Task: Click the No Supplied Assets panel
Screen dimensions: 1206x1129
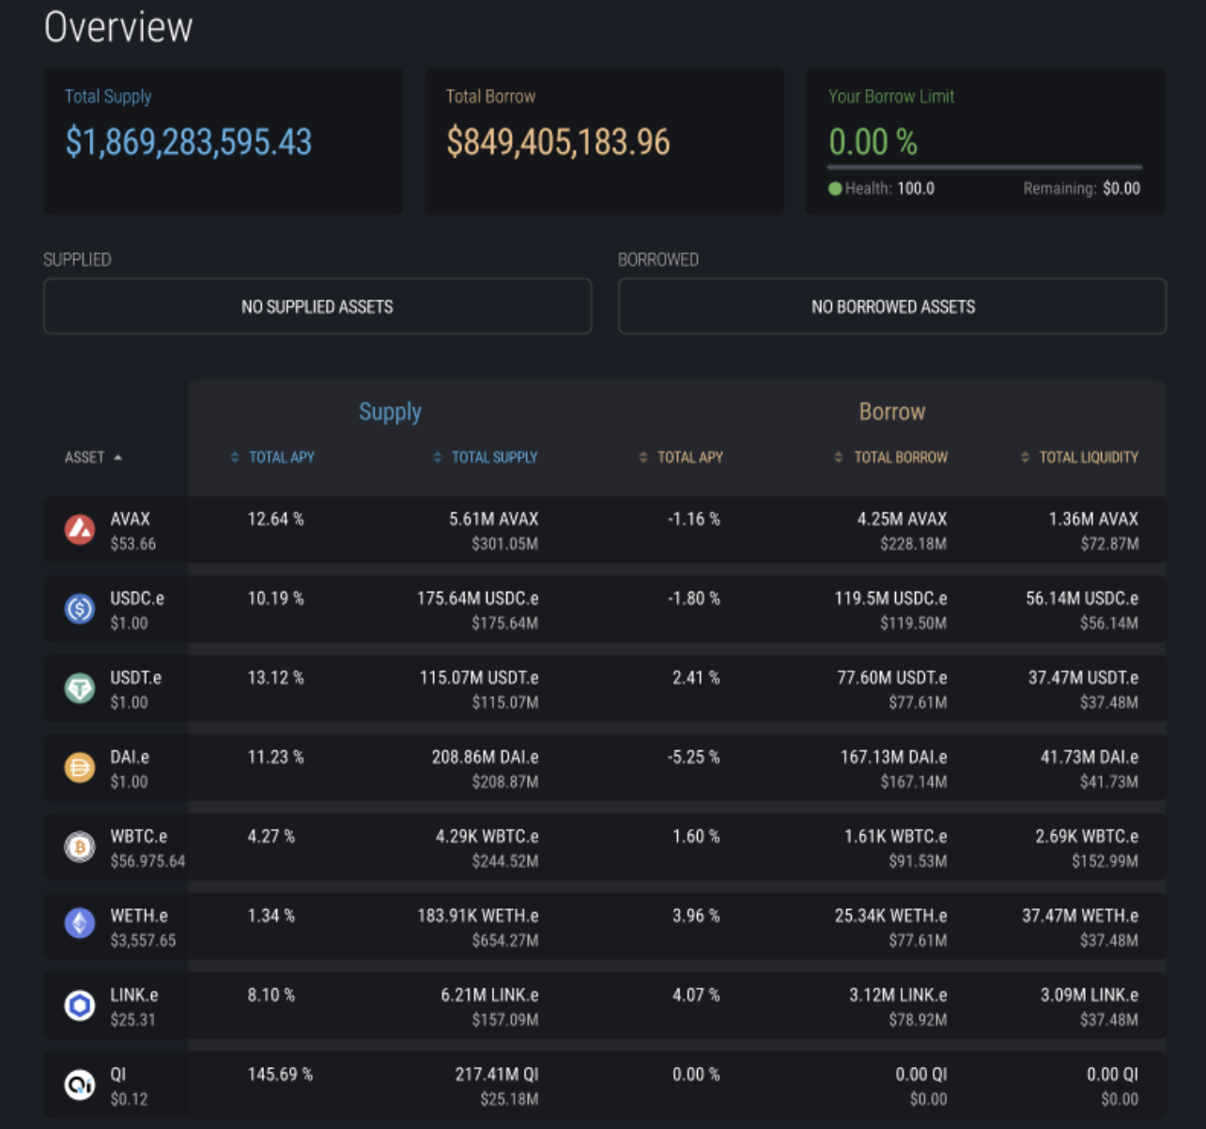Action: (x=317, y=306)
